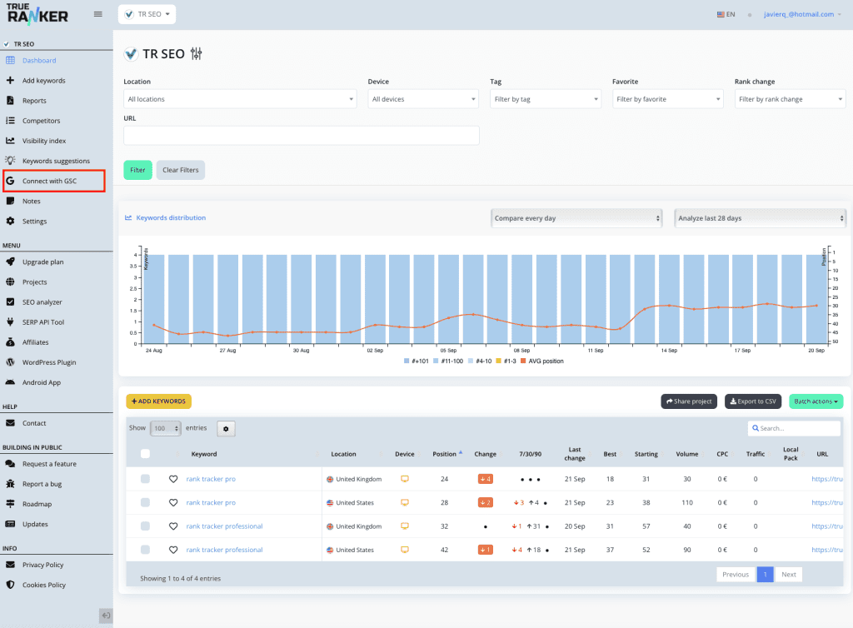Screen dimensions: 853x628
Task: Open the TR SEO project dropdown
Action: (147, 14)
